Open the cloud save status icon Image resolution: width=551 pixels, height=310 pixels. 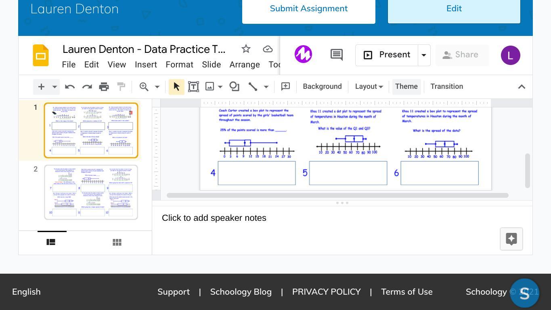tap(268, 49)
